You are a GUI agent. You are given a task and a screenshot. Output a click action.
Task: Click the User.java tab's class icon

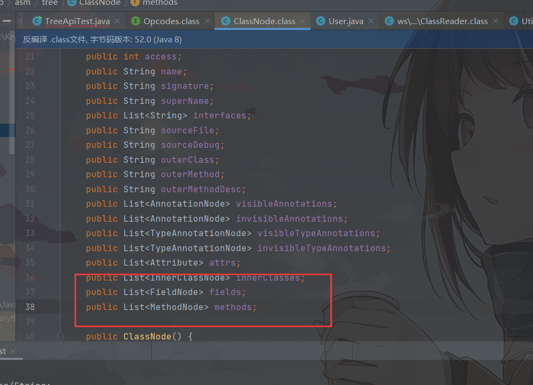click(321, 21)
